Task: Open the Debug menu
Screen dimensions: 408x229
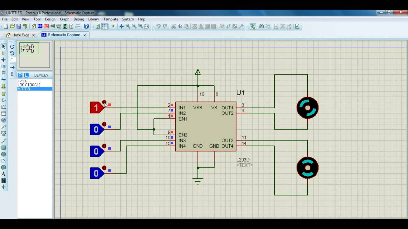Action: coord(79,19)
